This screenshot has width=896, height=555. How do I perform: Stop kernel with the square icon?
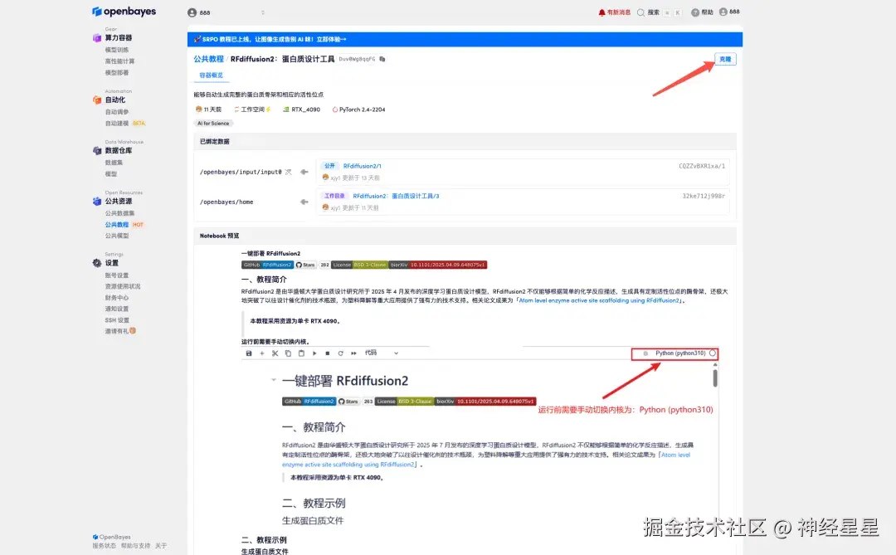328,353
